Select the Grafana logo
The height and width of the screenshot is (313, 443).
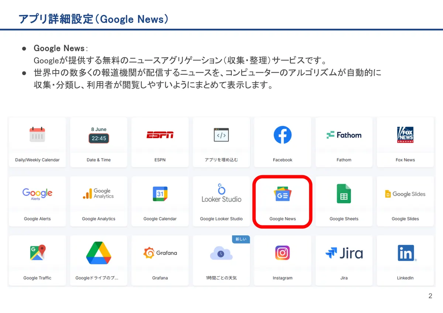tap(160, 253)
